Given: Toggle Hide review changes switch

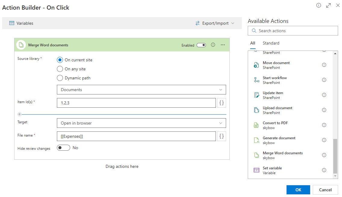Looking at the screenshot, I should click(64, 148).
